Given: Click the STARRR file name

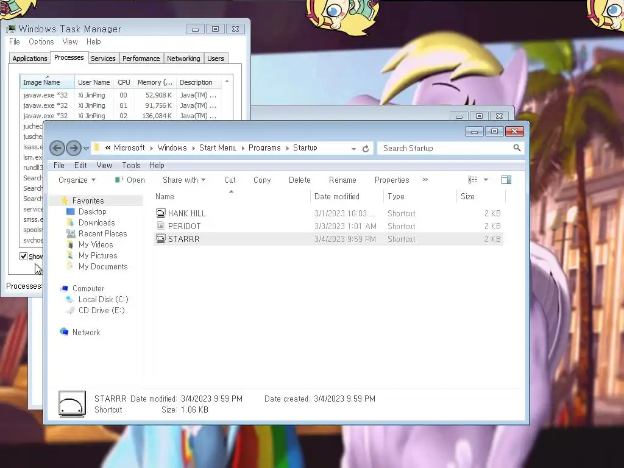Looking at the screenshot, I should point(183,239).
